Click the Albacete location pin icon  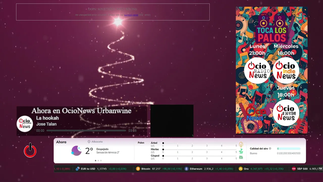coord(89,142)
